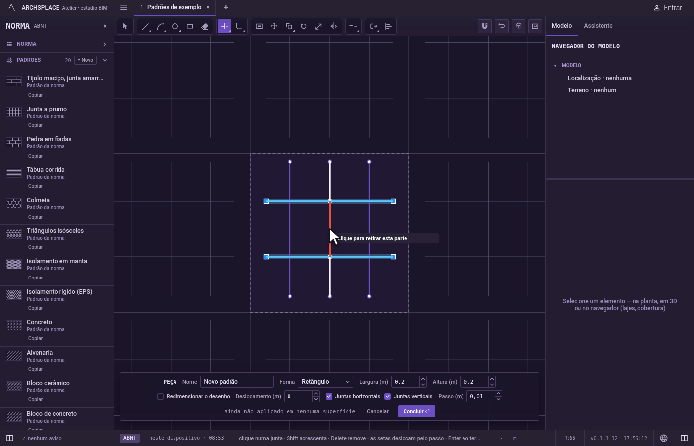The image size is (694, 446).
Task: Select the circle drawing tool
Action: (175, 26)
